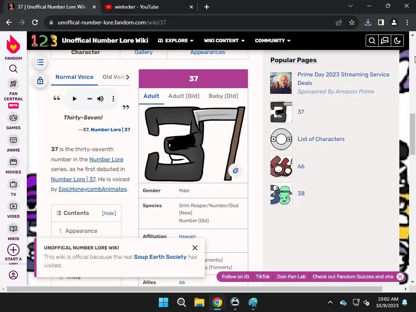416x312 pixels.
Task: Open audio player three-dot options
Action: click(113, 99)
